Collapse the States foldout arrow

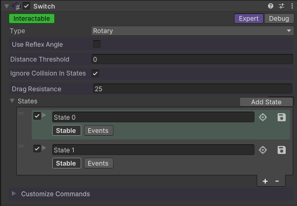coord(12,101)
